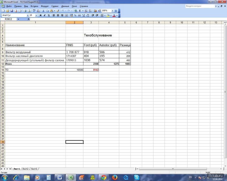Select the 'Техобслуживание' title cell
The image size is (227, 181).
pos(91,35)
